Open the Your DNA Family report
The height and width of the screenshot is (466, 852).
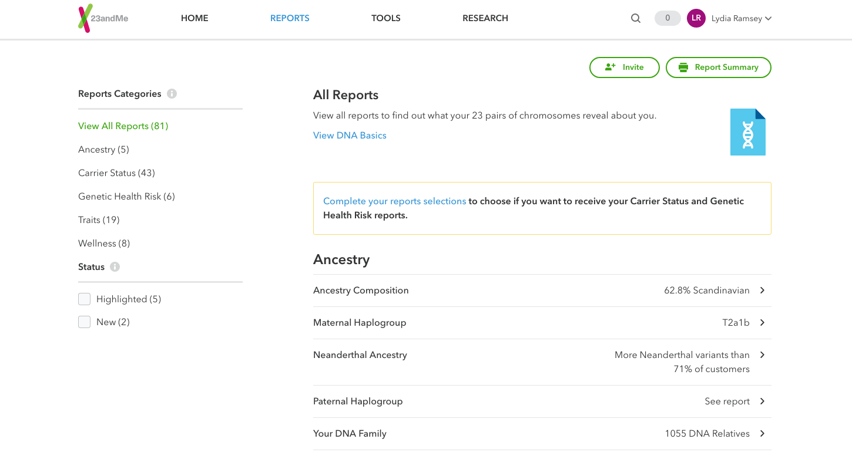[542, 434]
